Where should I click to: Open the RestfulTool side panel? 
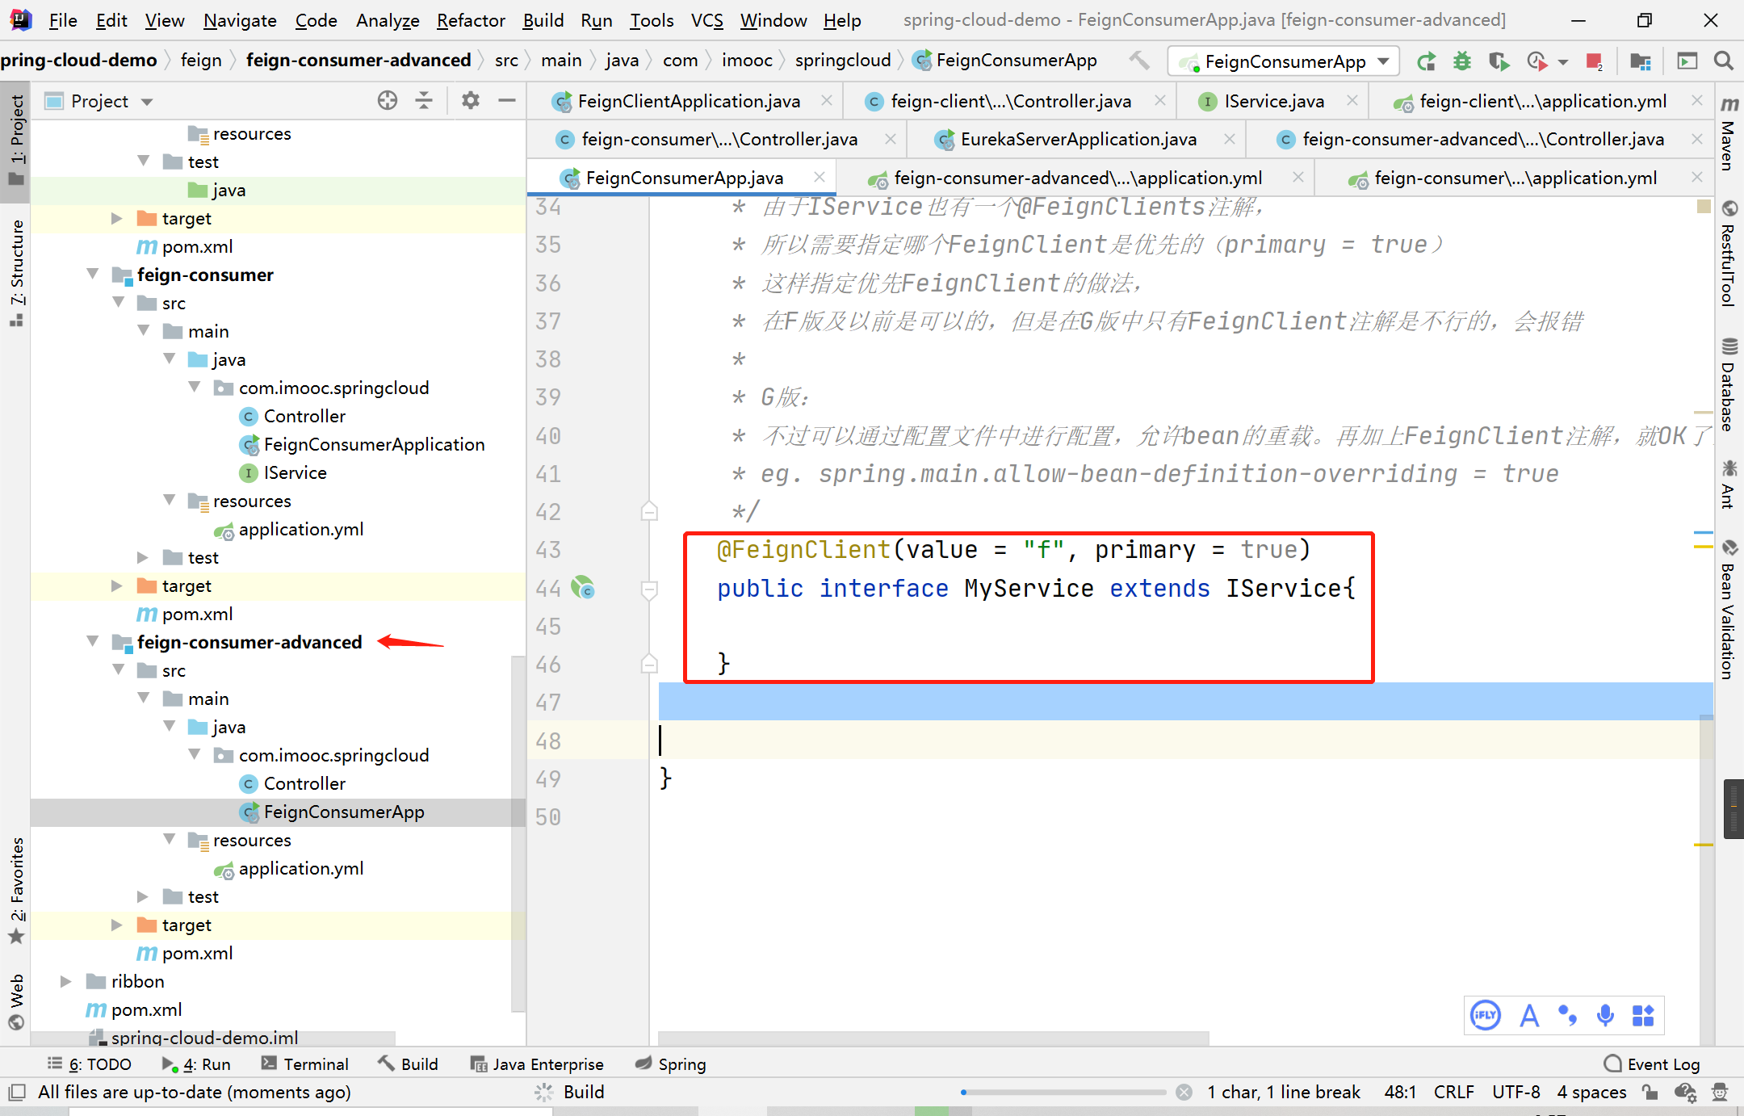click(1729, 254)
